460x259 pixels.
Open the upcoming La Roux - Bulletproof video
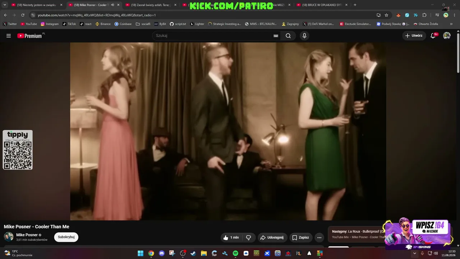click(x=359, y=234)
